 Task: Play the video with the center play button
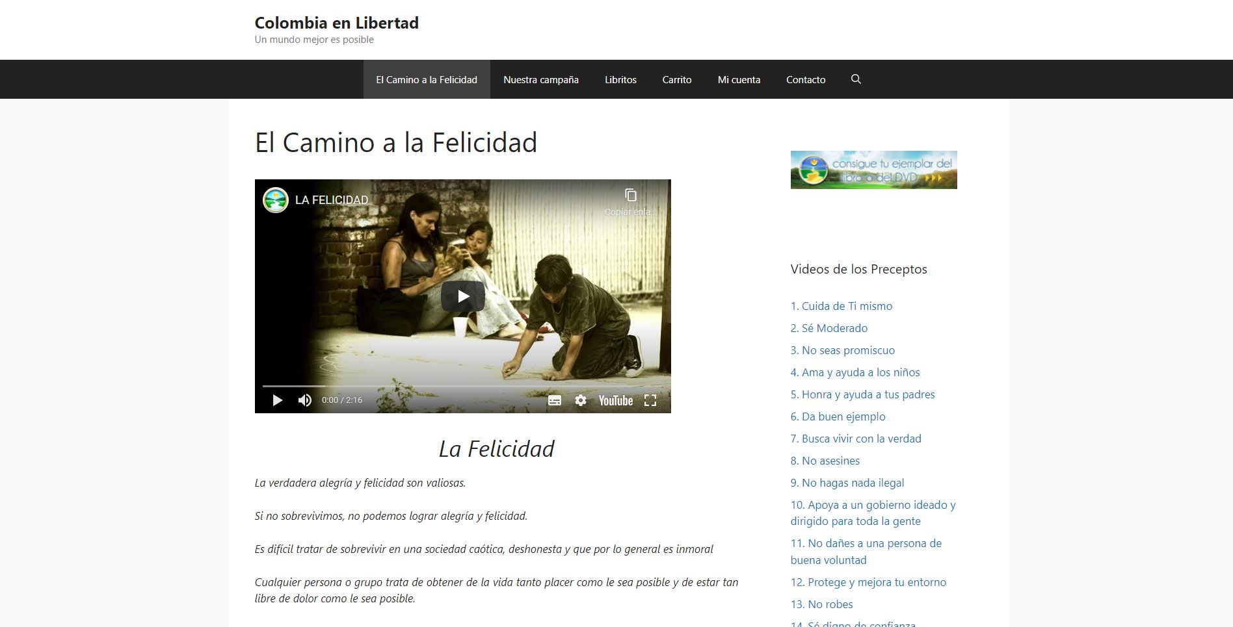pos(462,296)
